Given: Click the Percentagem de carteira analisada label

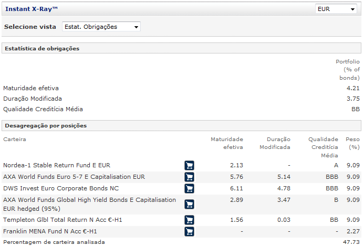Looking at the screenshot, I should click(54, 242).
